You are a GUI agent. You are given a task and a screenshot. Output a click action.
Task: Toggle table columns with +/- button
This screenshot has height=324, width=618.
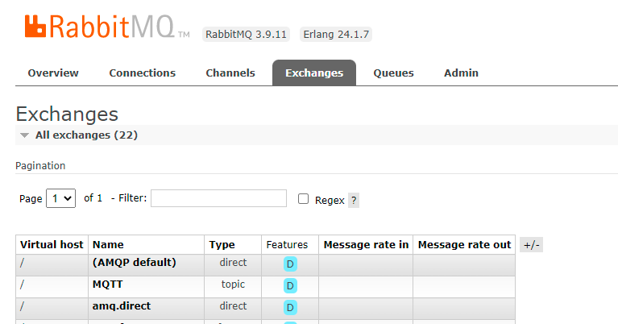pyautogui.click(x=531, y=245)
